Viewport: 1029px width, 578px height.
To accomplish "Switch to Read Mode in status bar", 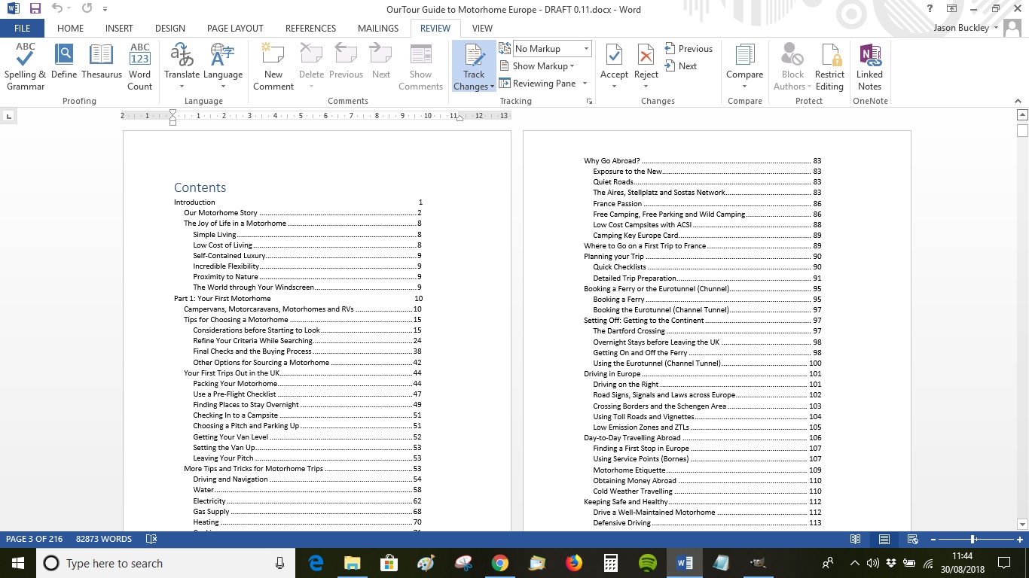I will point(855,539).
